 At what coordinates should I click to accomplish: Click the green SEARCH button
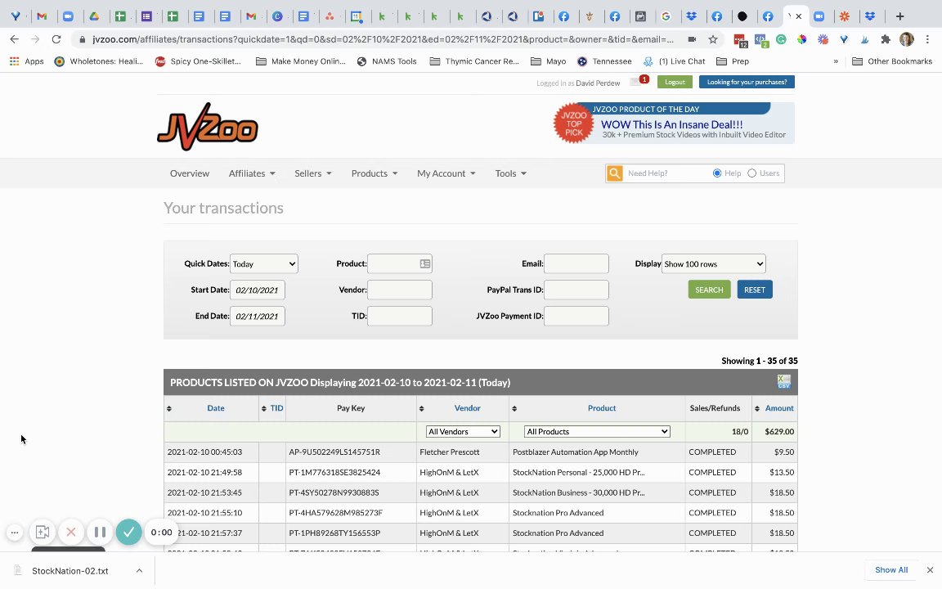pyautogui.click(x=709, y=290)
